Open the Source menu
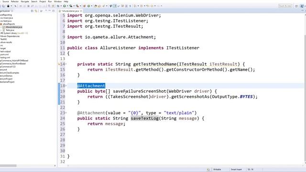Viewport: 306px width, 172px height. [x=5, y=1]
